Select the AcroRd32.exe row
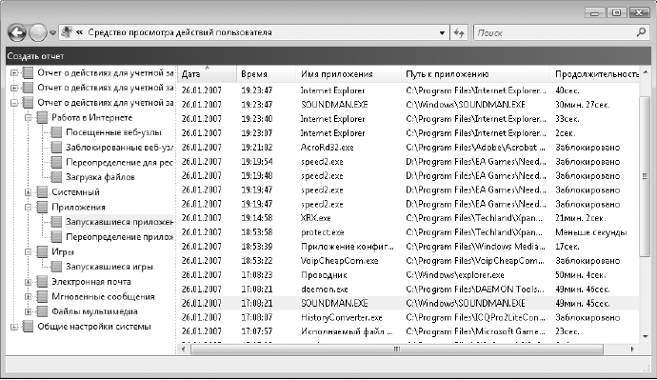Screen dimensions: 657x380 coord(409,148)
